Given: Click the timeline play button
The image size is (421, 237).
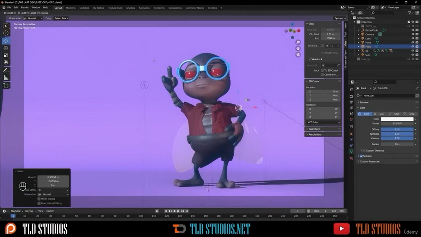Looking at the screenshot, I should [178, 211].
